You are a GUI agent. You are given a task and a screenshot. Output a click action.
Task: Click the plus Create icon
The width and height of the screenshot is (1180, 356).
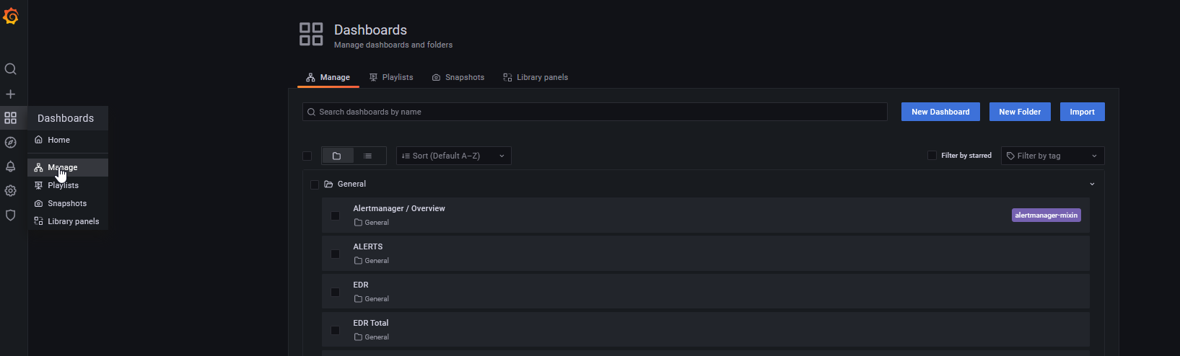(11, 94)
